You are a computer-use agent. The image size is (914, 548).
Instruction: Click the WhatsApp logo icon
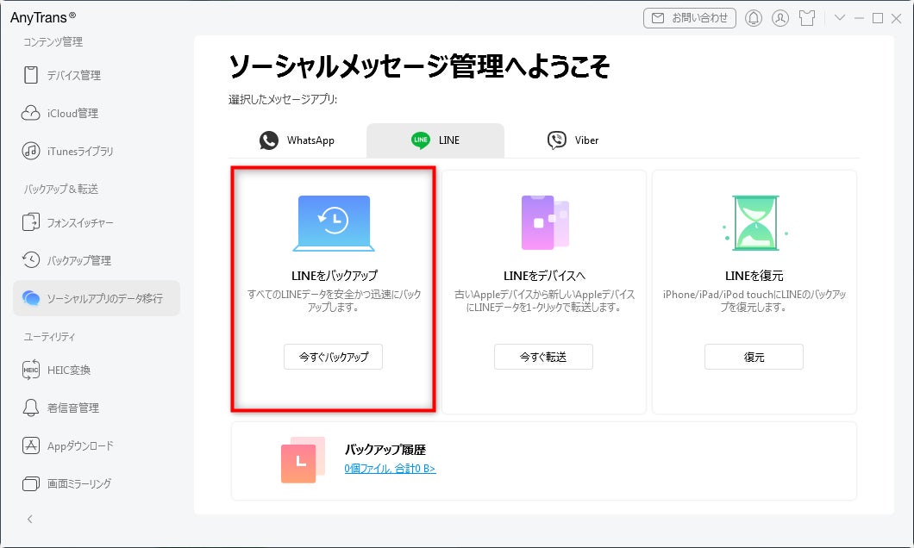coord(269,140)
